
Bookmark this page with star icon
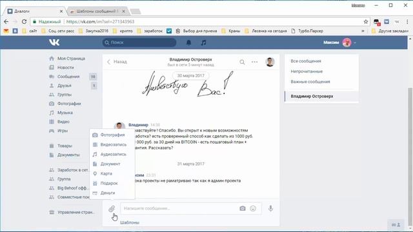[x=366, y=21]
